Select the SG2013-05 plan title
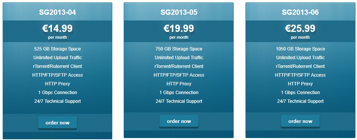357x140 pixels. click(179, 12)
